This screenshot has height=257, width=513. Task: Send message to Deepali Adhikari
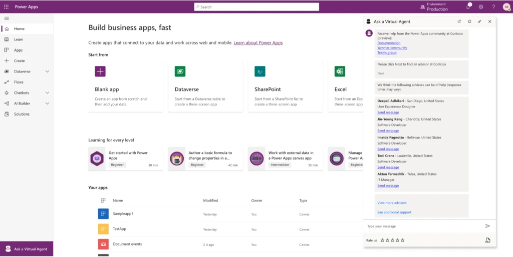coord(388,112)
